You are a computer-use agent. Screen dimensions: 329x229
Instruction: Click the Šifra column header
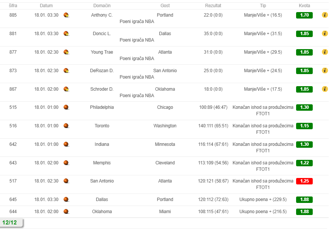click(13, 6)
